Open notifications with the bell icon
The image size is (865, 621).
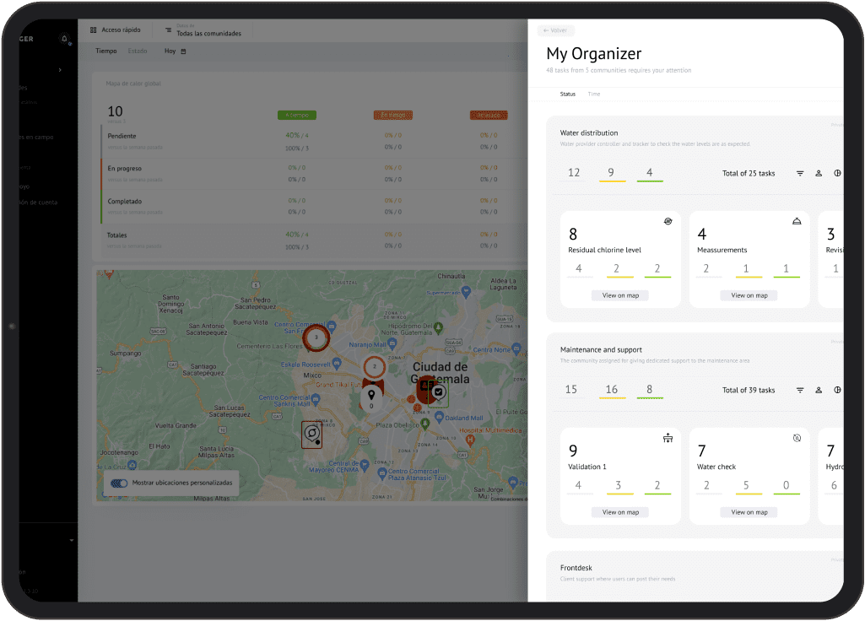pos(64,39)
